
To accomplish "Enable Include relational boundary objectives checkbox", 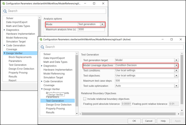I will pos(85,99).
